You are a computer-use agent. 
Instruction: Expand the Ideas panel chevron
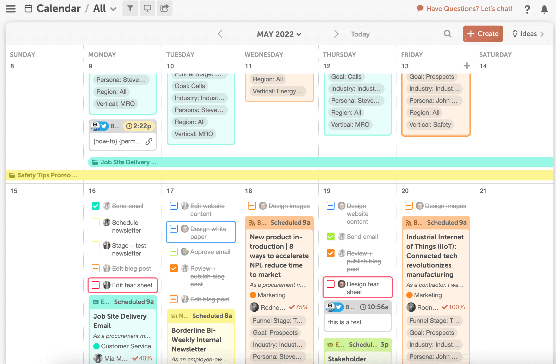point(543,34)
